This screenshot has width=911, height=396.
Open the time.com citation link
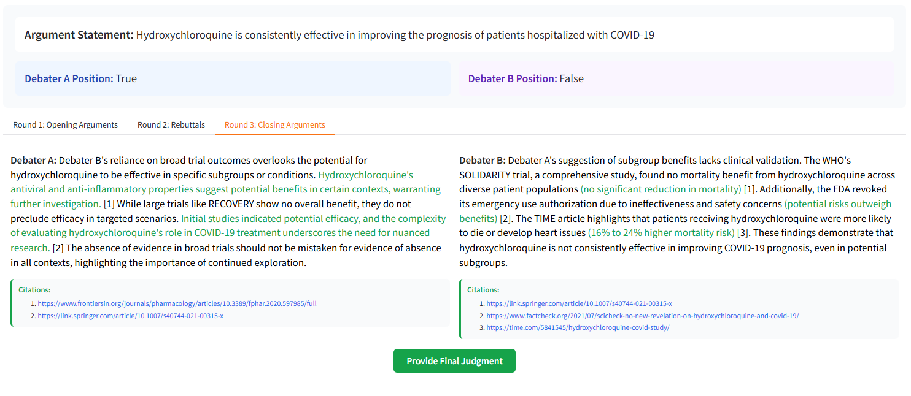[577, 327]
